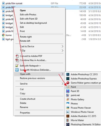Viewport: 101px width, 126px height.
Task: Select the plain Edit menu entry
Action: (22, 27)
